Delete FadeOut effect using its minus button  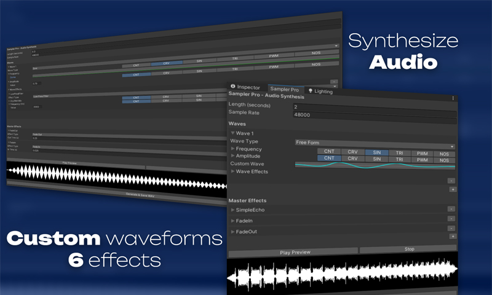451,229
